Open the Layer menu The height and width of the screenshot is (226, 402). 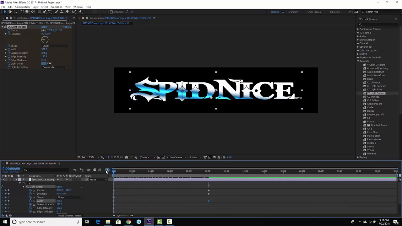[35, 7]
